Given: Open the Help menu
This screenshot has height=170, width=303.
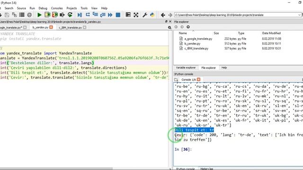Looking at the screenshot, I should [x=104, y=8].
